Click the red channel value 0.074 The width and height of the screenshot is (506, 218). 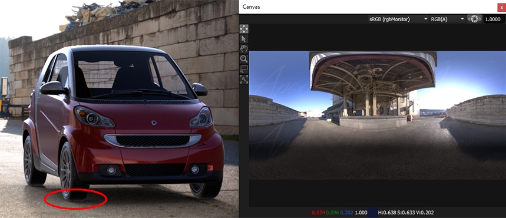[318, 213]
